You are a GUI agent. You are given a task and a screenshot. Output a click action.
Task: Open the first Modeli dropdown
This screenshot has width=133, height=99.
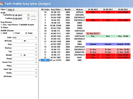21,55
